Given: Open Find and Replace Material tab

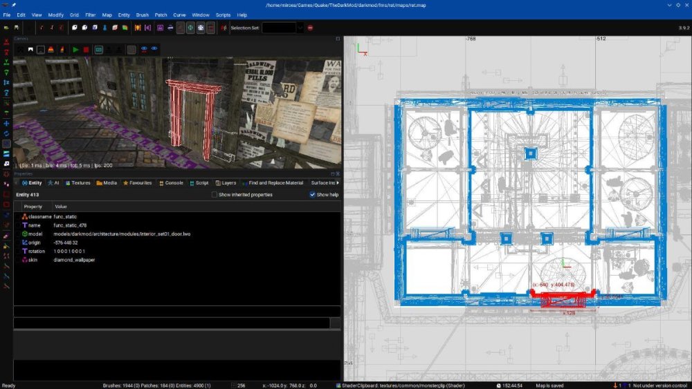Looking at the screenshot, I should tap(272, 182).
